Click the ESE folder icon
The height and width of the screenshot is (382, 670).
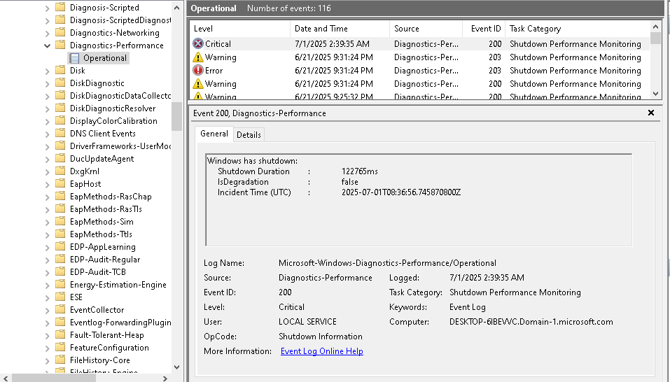click(x=60, y=297)
